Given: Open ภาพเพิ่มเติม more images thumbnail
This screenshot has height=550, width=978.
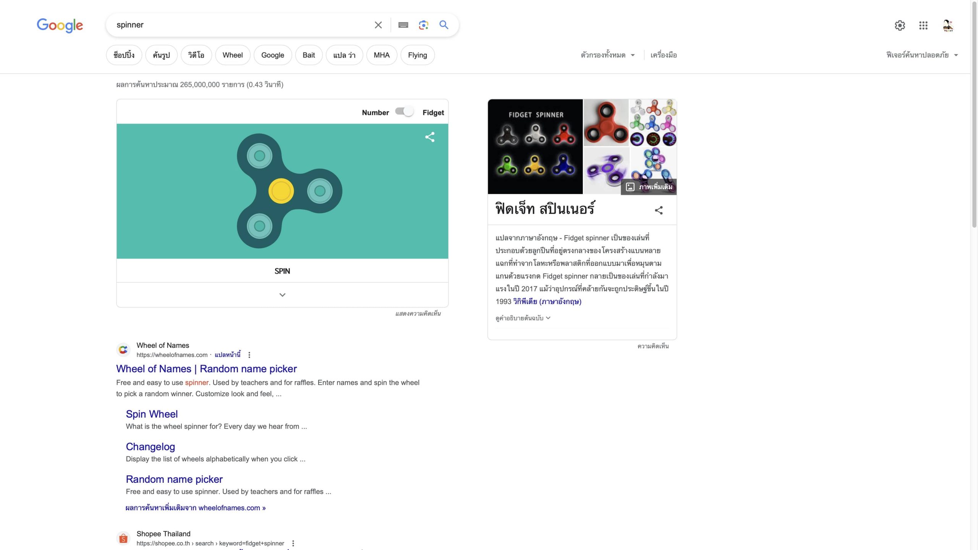Looking at the screenshot, I should 649,187.
